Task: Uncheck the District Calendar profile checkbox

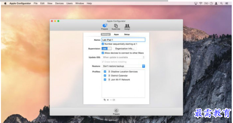Action: pos(105,76)
